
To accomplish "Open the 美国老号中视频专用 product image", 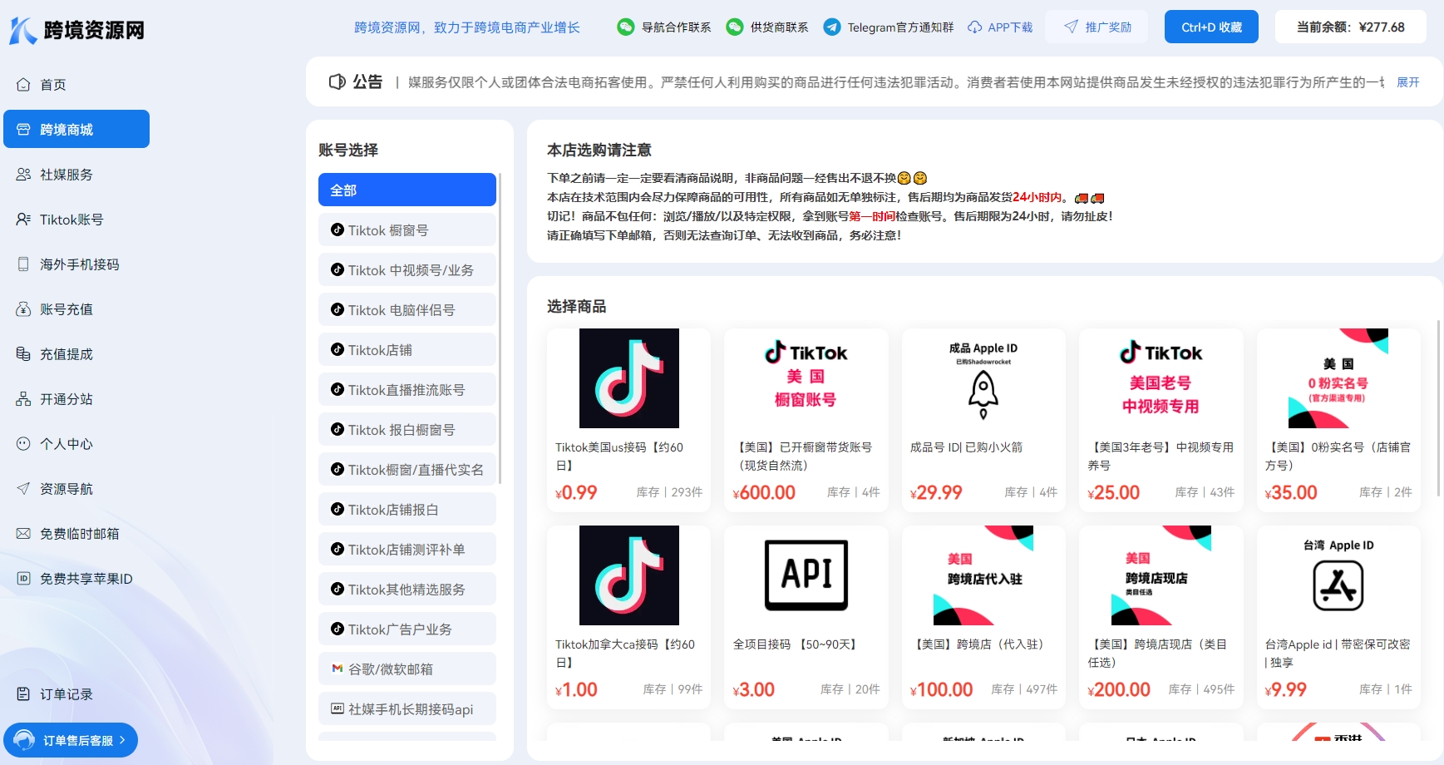I will coord(1161,378).
